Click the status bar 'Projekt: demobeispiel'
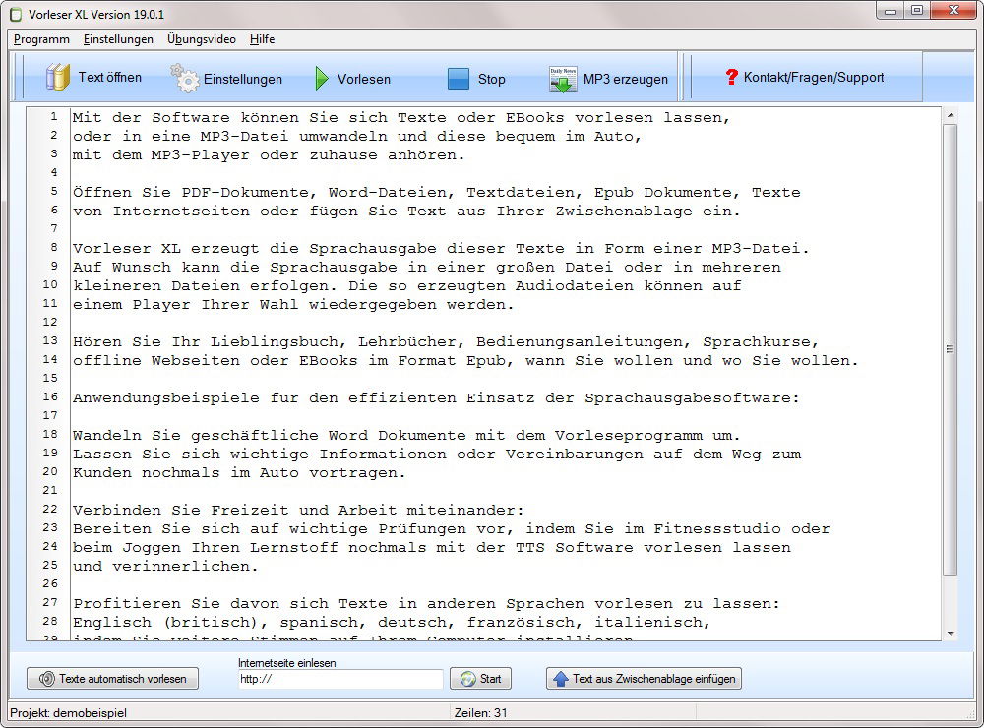 point(69,713)
